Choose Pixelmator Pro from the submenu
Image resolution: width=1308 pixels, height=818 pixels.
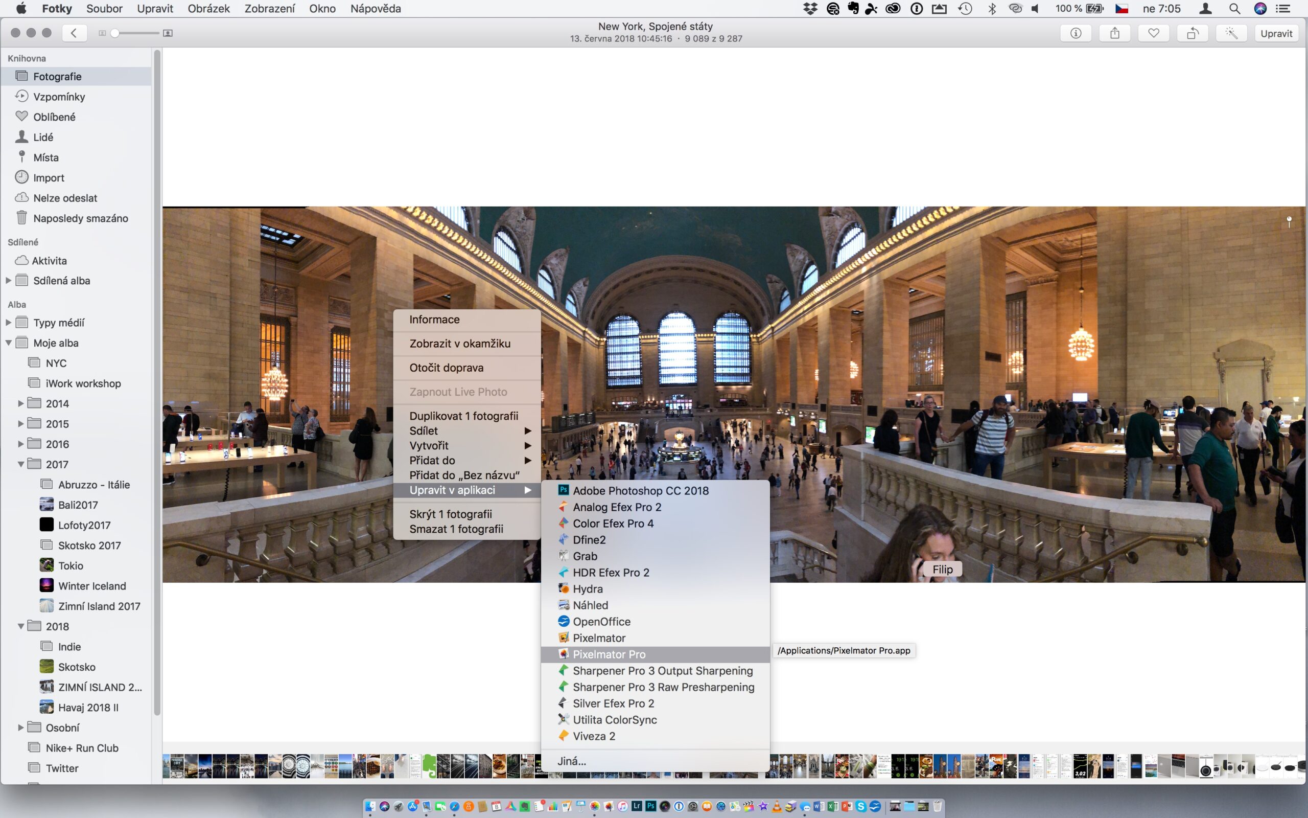pos(609,654)
